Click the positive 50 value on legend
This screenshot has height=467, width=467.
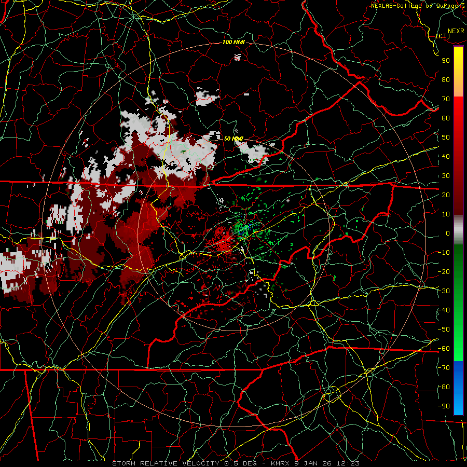point(446,138)
